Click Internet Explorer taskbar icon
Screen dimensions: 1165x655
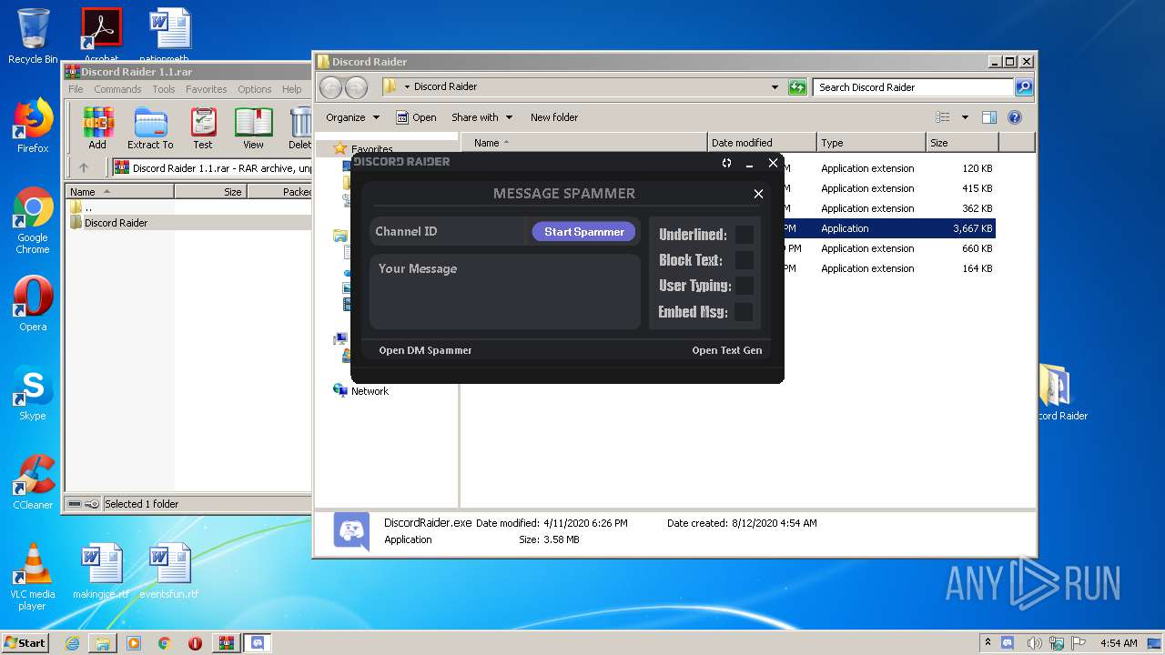click(x=72, y=643)
